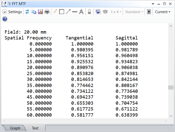Switch to the Graph tab

tap(15, 128)
